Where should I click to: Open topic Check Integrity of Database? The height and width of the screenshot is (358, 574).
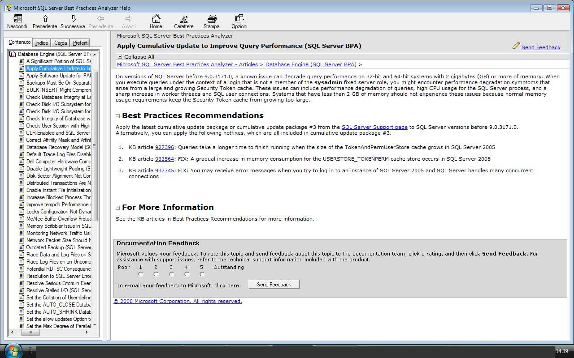pyautogui.click(x=58, y=119)
